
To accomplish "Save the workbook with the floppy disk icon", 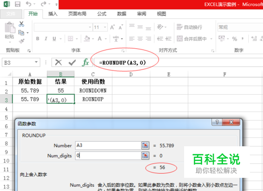I will pyautogui.click(x=17, y=4).
